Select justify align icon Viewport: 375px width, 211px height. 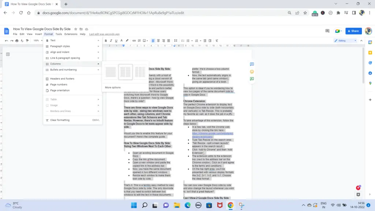click(x=168, y=41)
